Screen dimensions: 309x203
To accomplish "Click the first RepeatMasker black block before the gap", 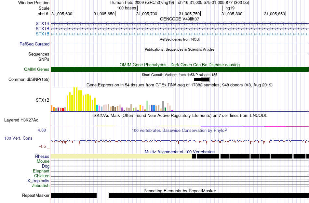I will point(74,195).
